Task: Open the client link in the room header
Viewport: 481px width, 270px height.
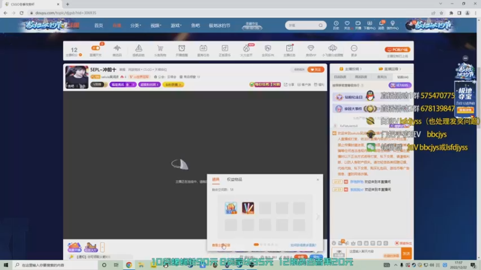Action: tap(304, 85)
